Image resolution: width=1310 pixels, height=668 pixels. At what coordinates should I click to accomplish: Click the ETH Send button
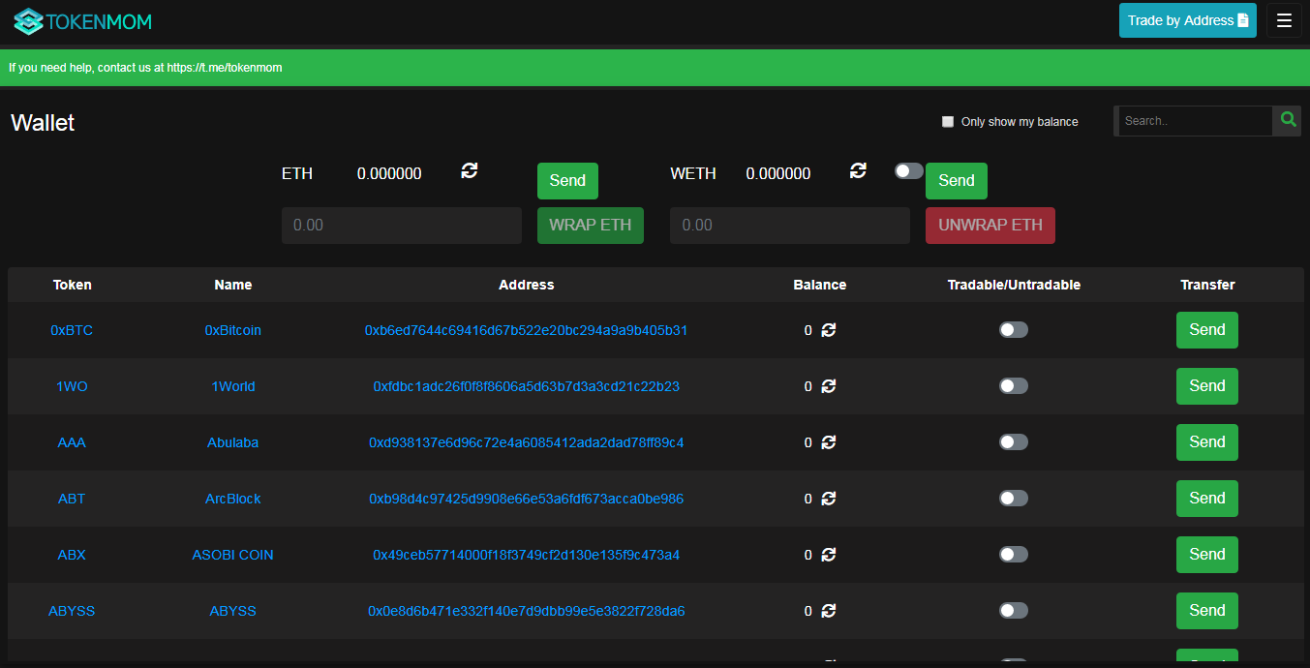coord(567,181)
